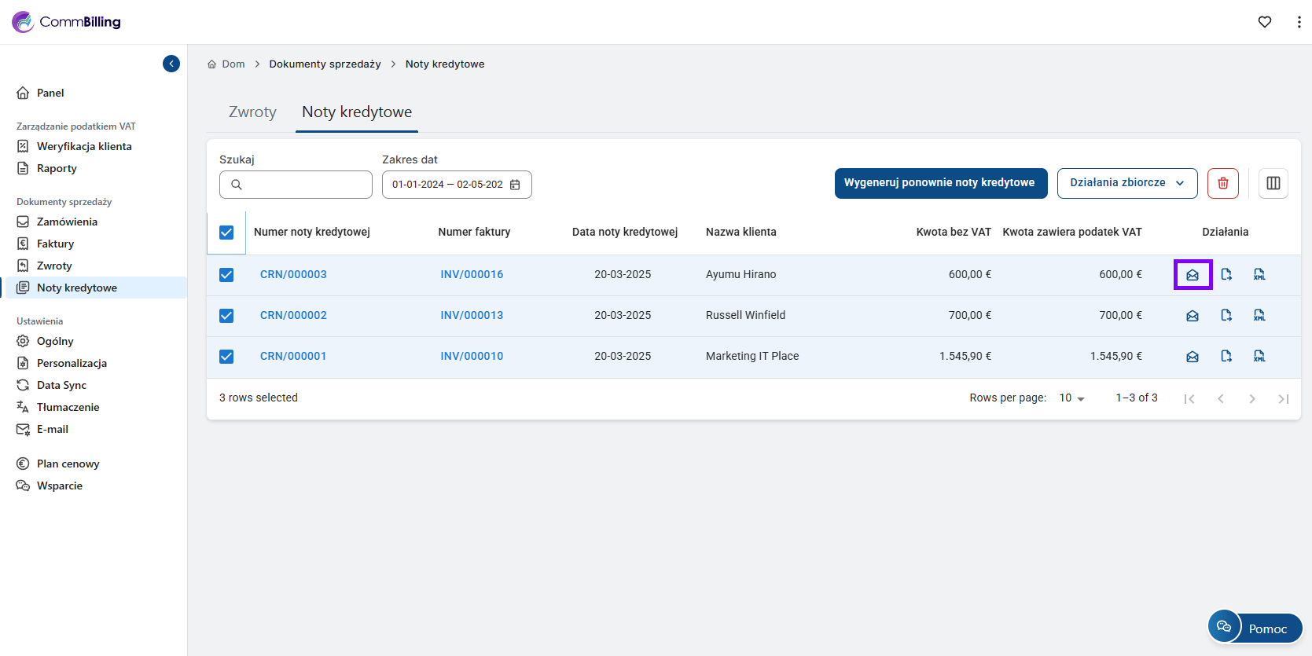Open invoice link INV/000016
The width and height of the screenshot is (1312, 656).
pyautogui.click(x=472, y=274)
